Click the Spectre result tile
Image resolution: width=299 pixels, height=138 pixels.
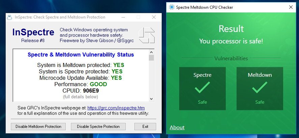[x=202, y=88]
